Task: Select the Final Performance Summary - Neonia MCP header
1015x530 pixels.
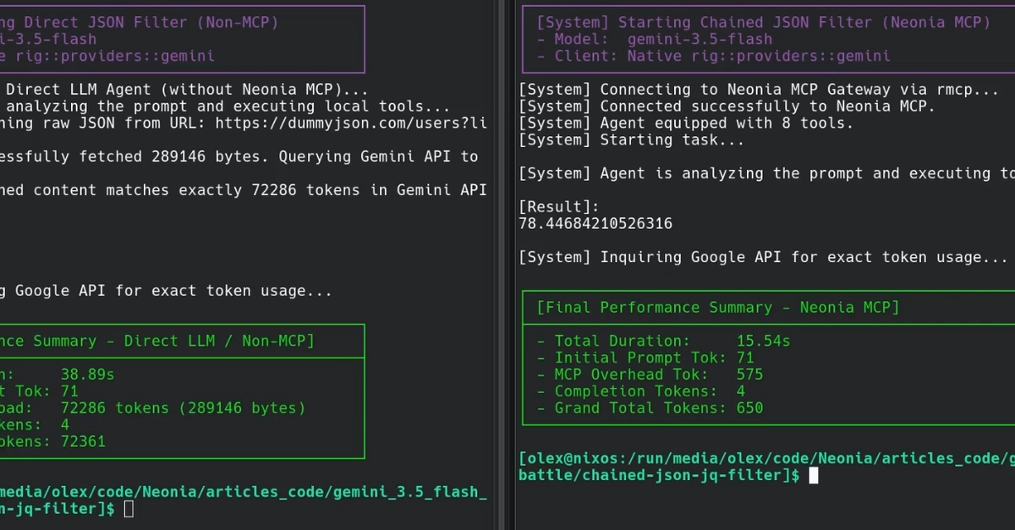Action: [x=718, y=307]
